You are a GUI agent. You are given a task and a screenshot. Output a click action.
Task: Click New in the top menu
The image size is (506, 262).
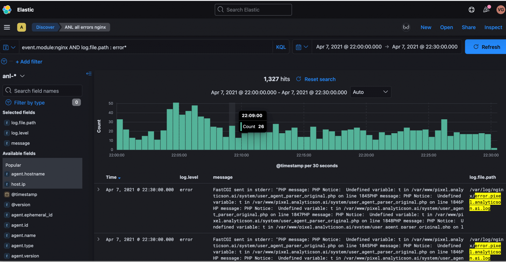tap(426, 27)
